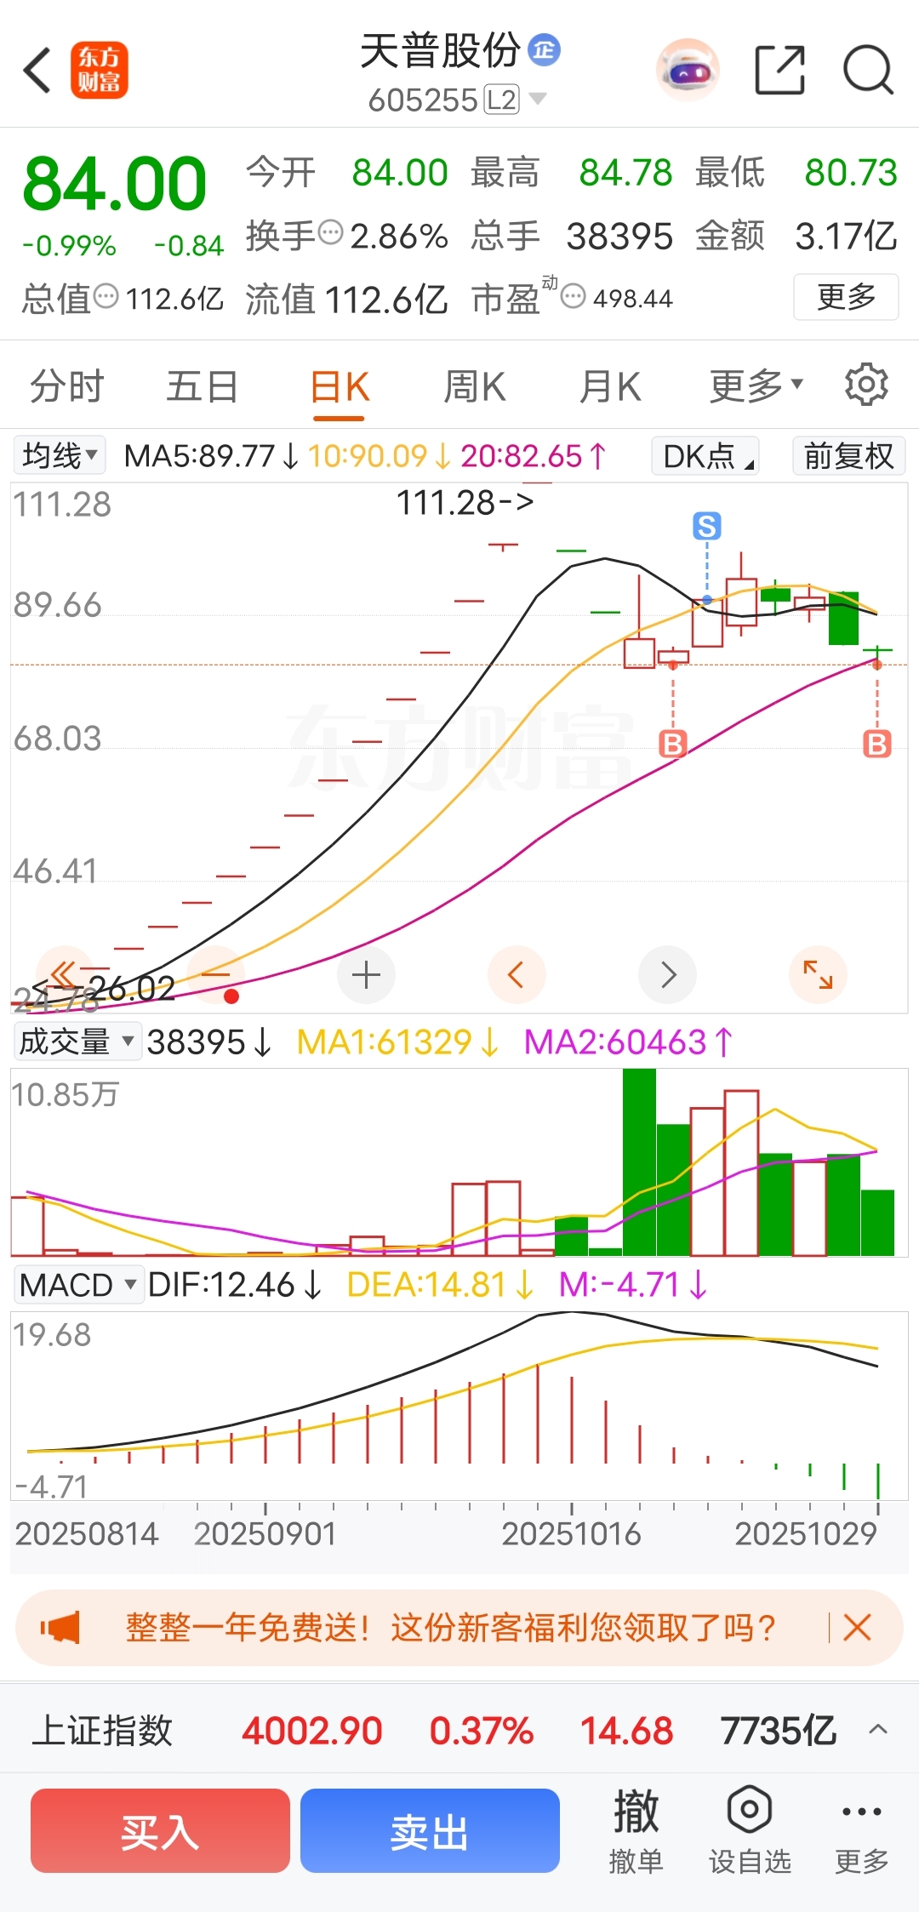The height and width of the screenshot is (1912, 919).
Task: Tap the info icon beside 总值
Action: [x=106, y=296]
